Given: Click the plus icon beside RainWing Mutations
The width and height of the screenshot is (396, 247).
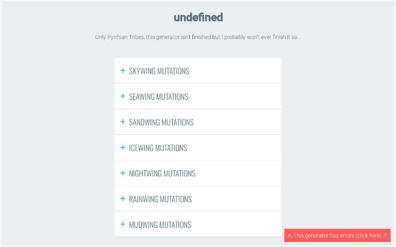Looking at the screenshot, I should (123, 199).
